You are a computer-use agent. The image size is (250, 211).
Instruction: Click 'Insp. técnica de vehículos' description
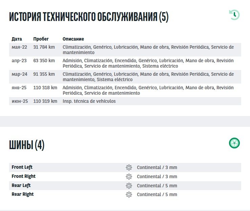[x=89, y=101]
